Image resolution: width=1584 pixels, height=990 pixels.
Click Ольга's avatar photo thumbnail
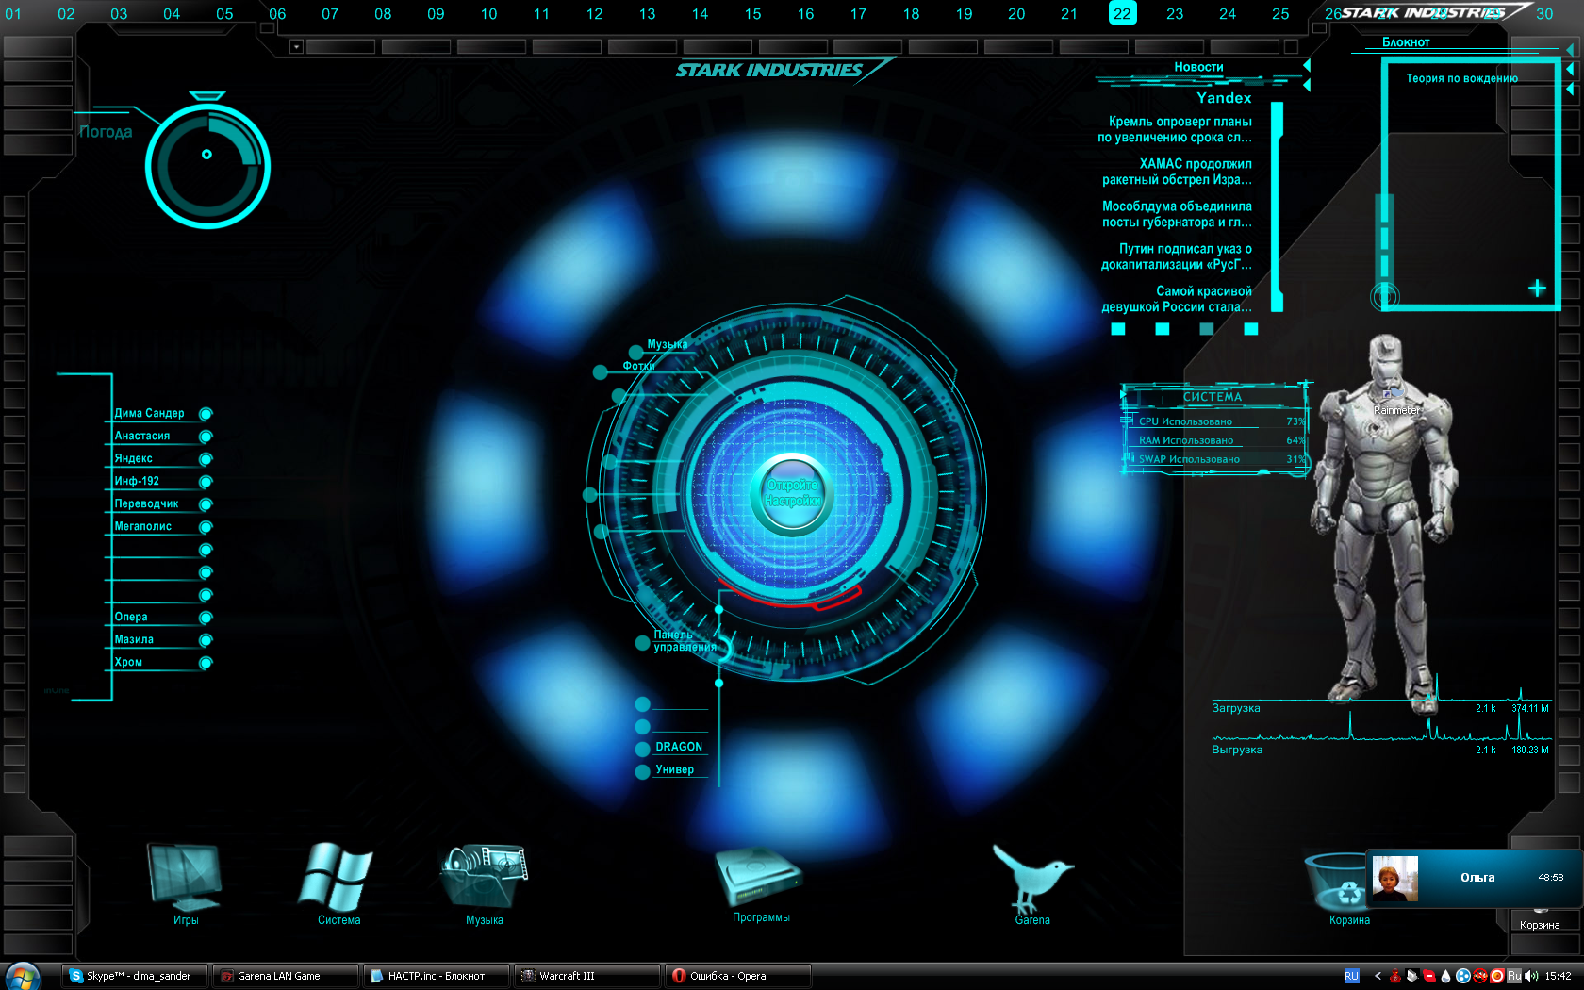(x=1394, y=878)
